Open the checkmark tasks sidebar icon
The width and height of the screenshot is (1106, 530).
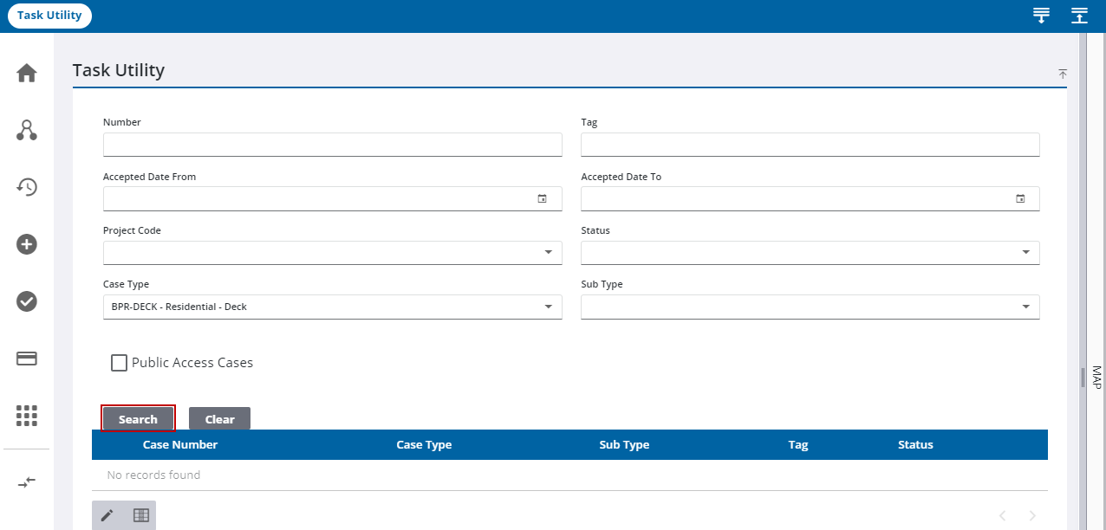[x=27, y=301]
